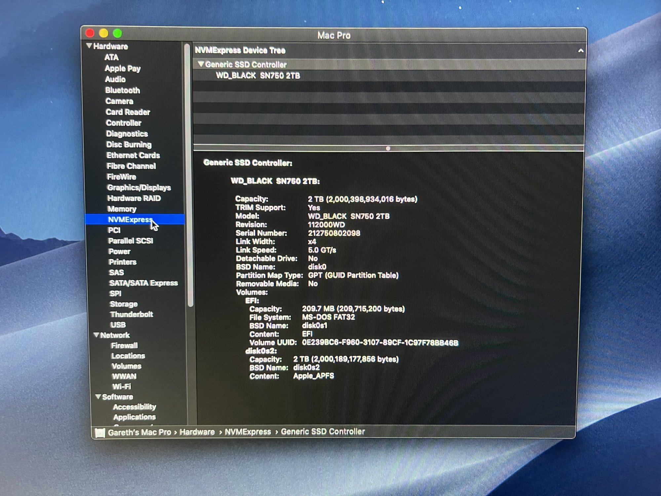Click the yellow minimize window button

point(104,33)
